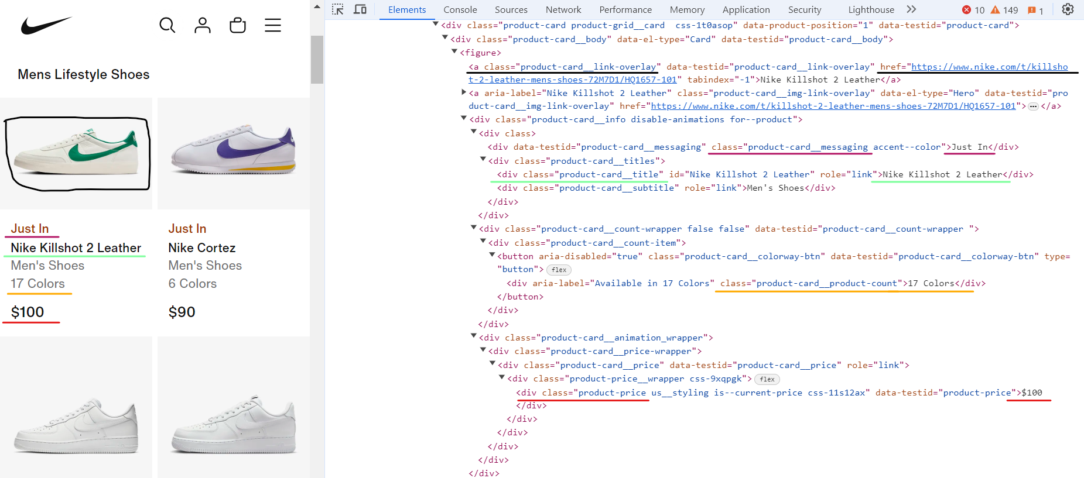
Task: Open the green Killshot 2 Leather shoe image
Action: click(x=77, y=154)
